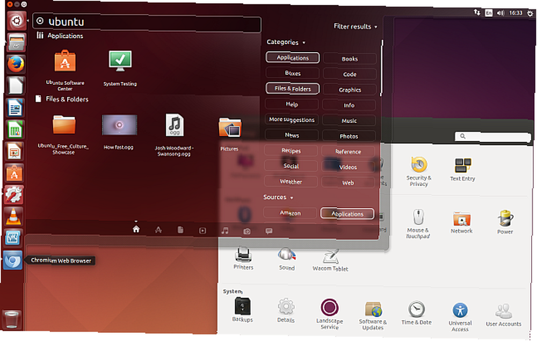Open the How fast.ogg video file
This screenshot has width=537, height=341.
click(119, 132)
